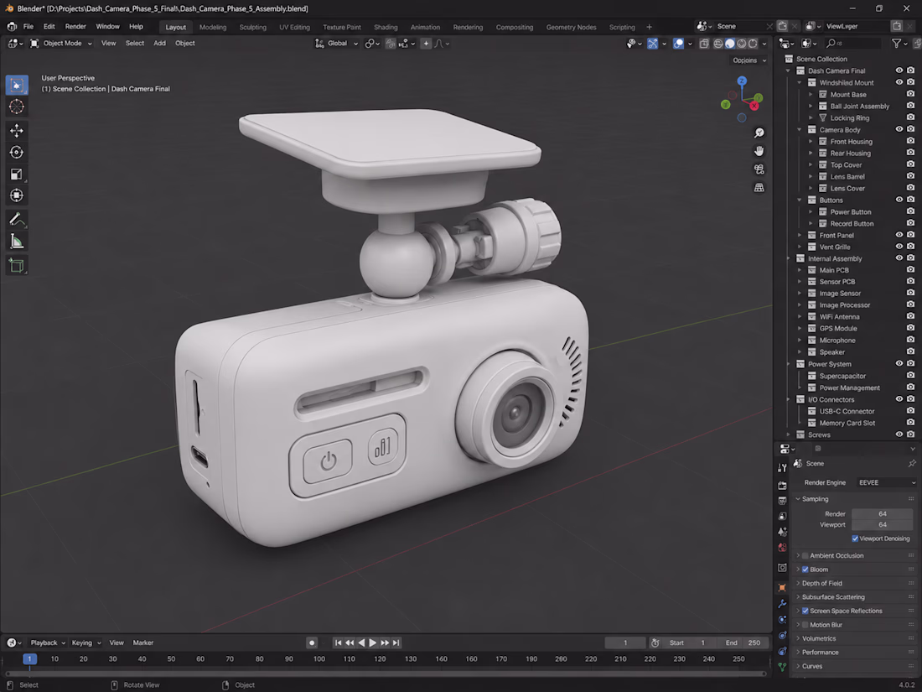922x692 pixels.
Task: Pick the Rotate tool
Action: [x=17, y=153]
